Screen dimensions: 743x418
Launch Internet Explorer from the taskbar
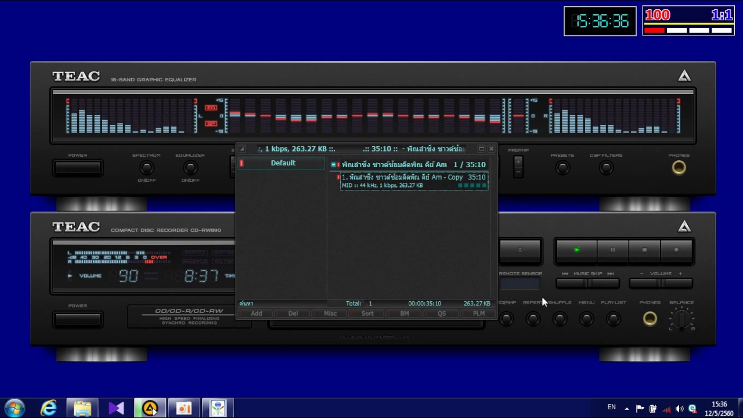pyautogui.click(x=49, y=408)
